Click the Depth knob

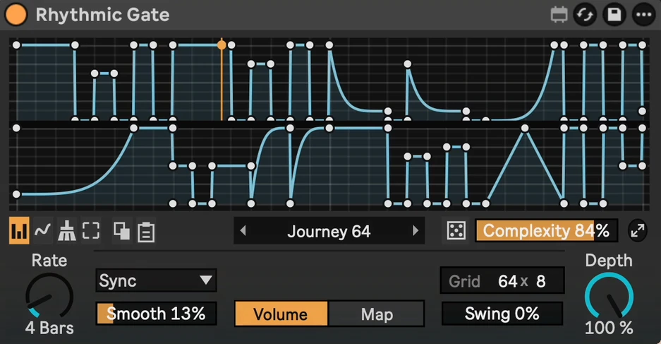pos(609,296)
